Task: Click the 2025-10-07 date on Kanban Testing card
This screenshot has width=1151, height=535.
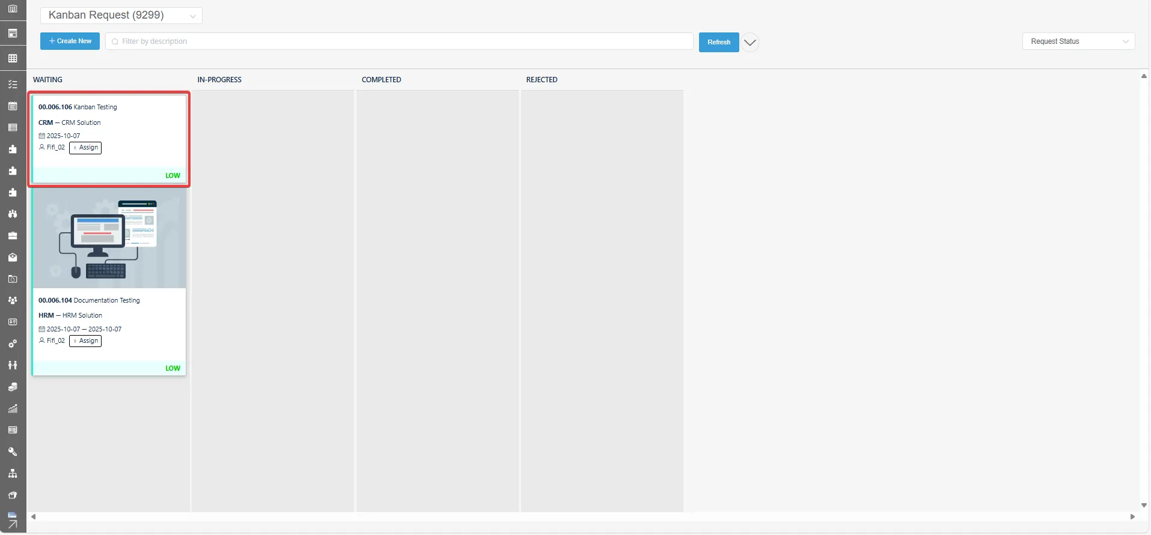Action: pos(63,136)
